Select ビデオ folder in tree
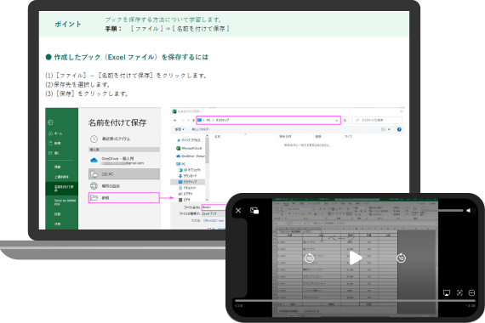 point(185,200)
